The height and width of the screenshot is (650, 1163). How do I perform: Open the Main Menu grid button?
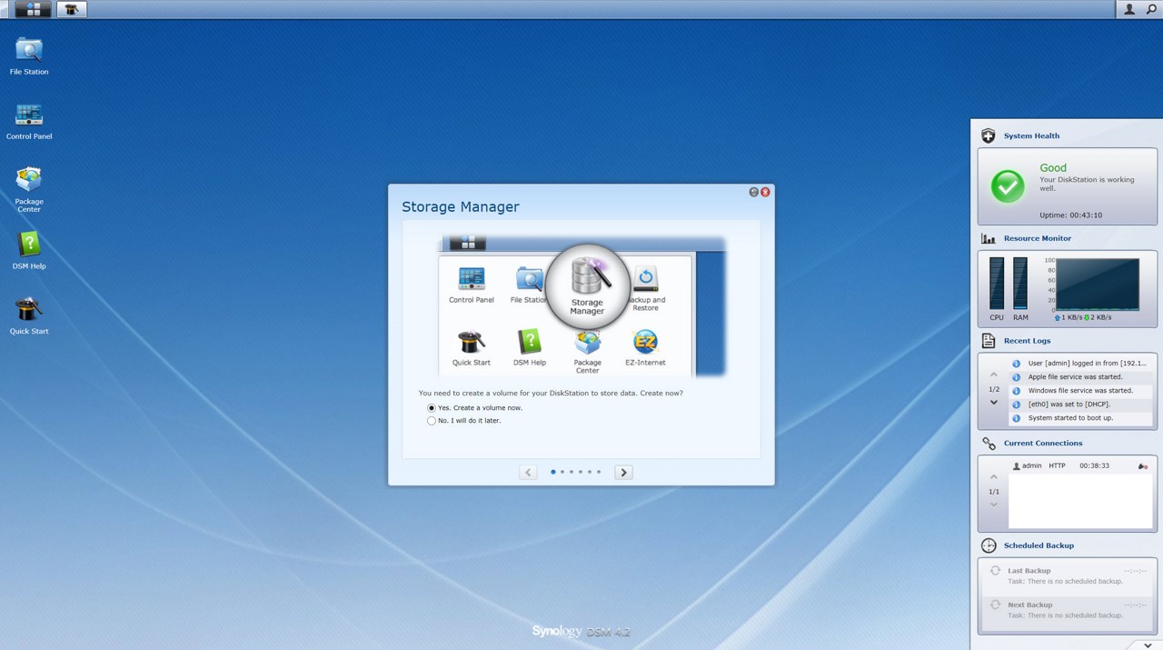point(33,9)
